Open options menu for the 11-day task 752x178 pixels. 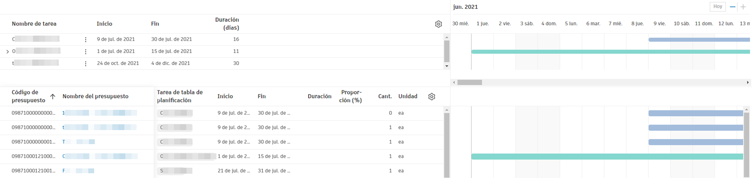point(86,52)
